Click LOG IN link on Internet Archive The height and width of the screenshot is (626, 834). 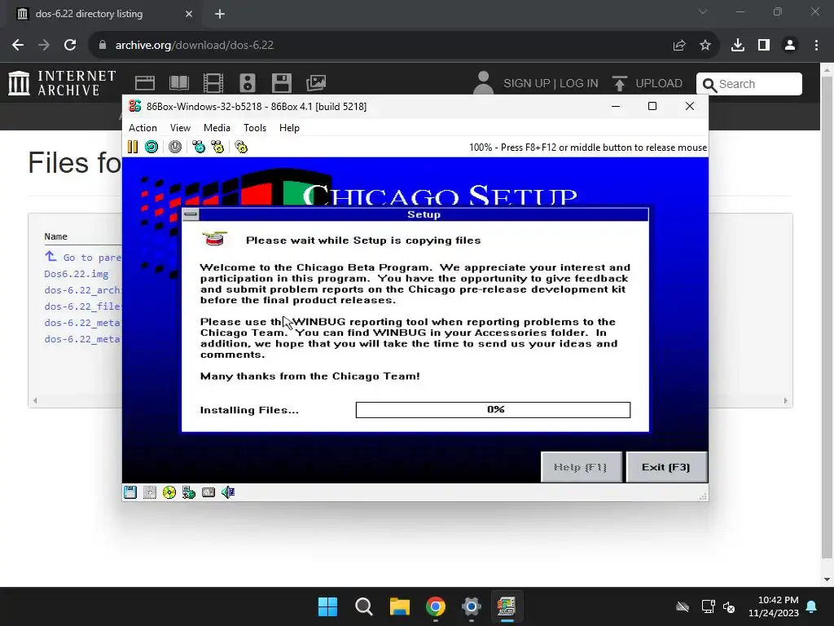click(x=579, y=84)
